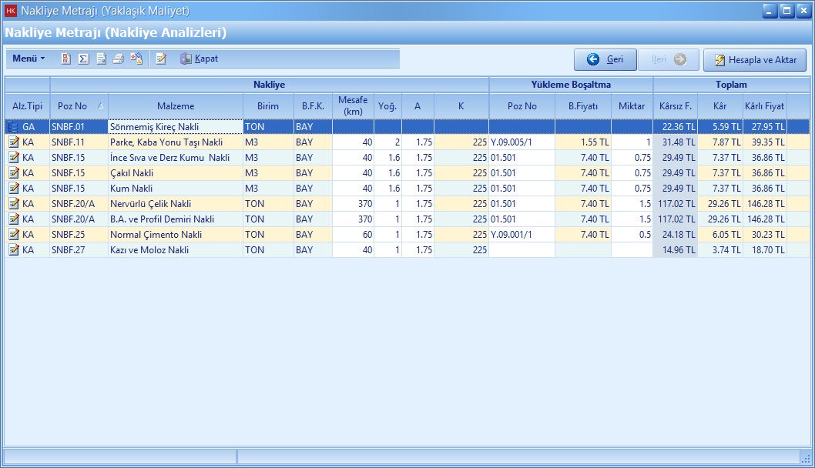Screen dimensions: 815x468
Task: Click the pencil edit note toolbar icon
Action: point(160,58)
